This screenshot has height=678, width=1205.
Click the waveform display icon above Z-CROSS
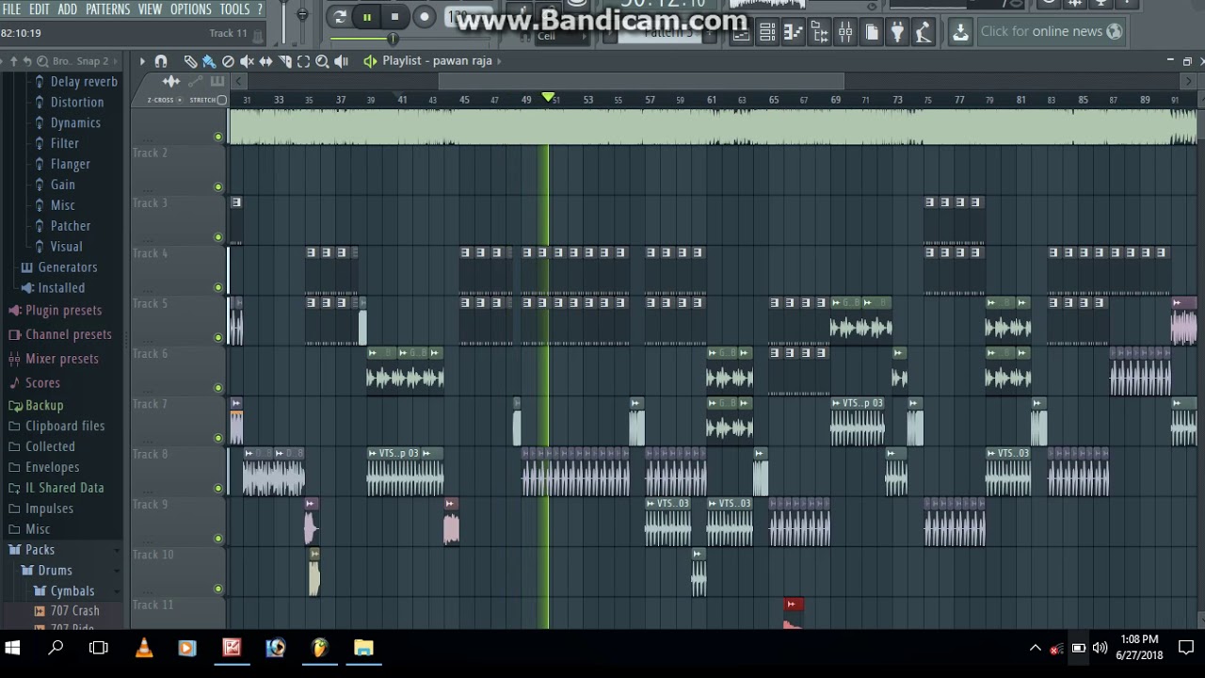[171, 81]
